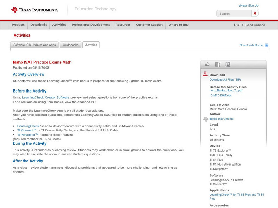This screenshot has width=278, height=208.
Task: Click the red download arrow icon
Action: 205,74
